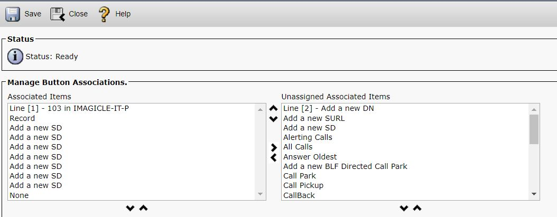The image size is (557, 217).
Task: Choose Answer Oldest from unassigned list
Action: [310, 157]
